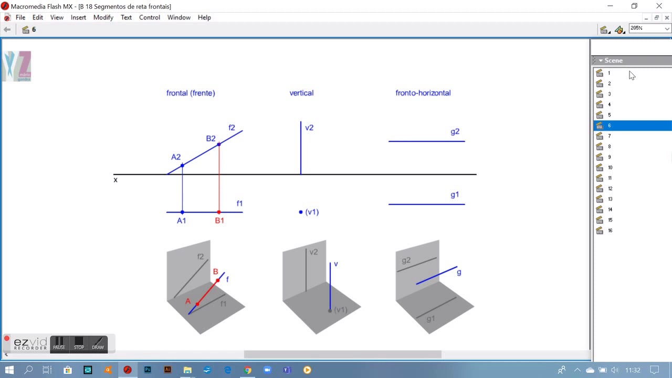Open Microsoft Store from the taskbar
The height and width of the screenshot is (378, 672).
click(x=68, y=370)
